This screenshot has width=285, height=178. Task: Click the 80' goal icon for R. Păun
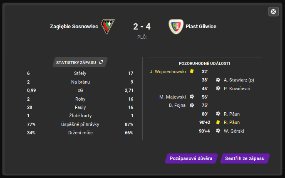218,114
